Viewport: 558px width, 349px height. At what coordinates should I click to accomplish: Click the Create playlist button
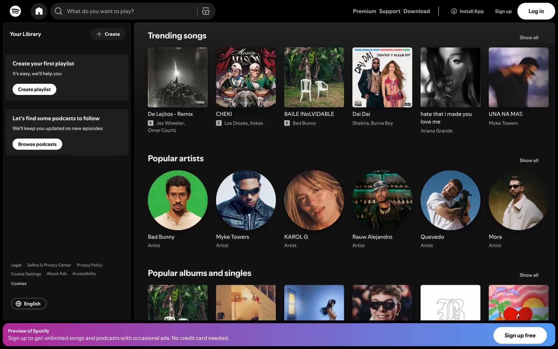pyautogui.click(x=34, y=89)
